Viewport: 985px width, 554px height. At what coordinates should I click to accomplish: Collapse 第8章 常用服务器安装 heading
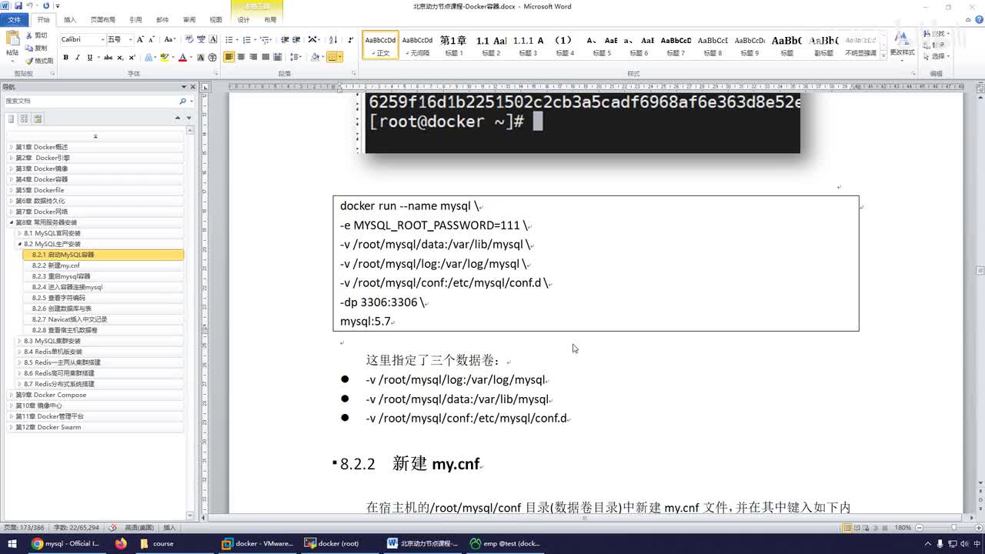(12, 222)
